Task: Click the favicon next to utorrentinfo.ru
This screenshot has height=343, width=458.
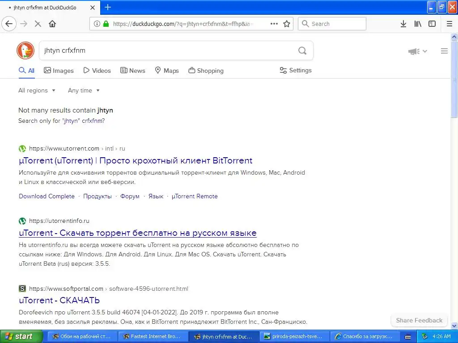Action: (22, 221)
